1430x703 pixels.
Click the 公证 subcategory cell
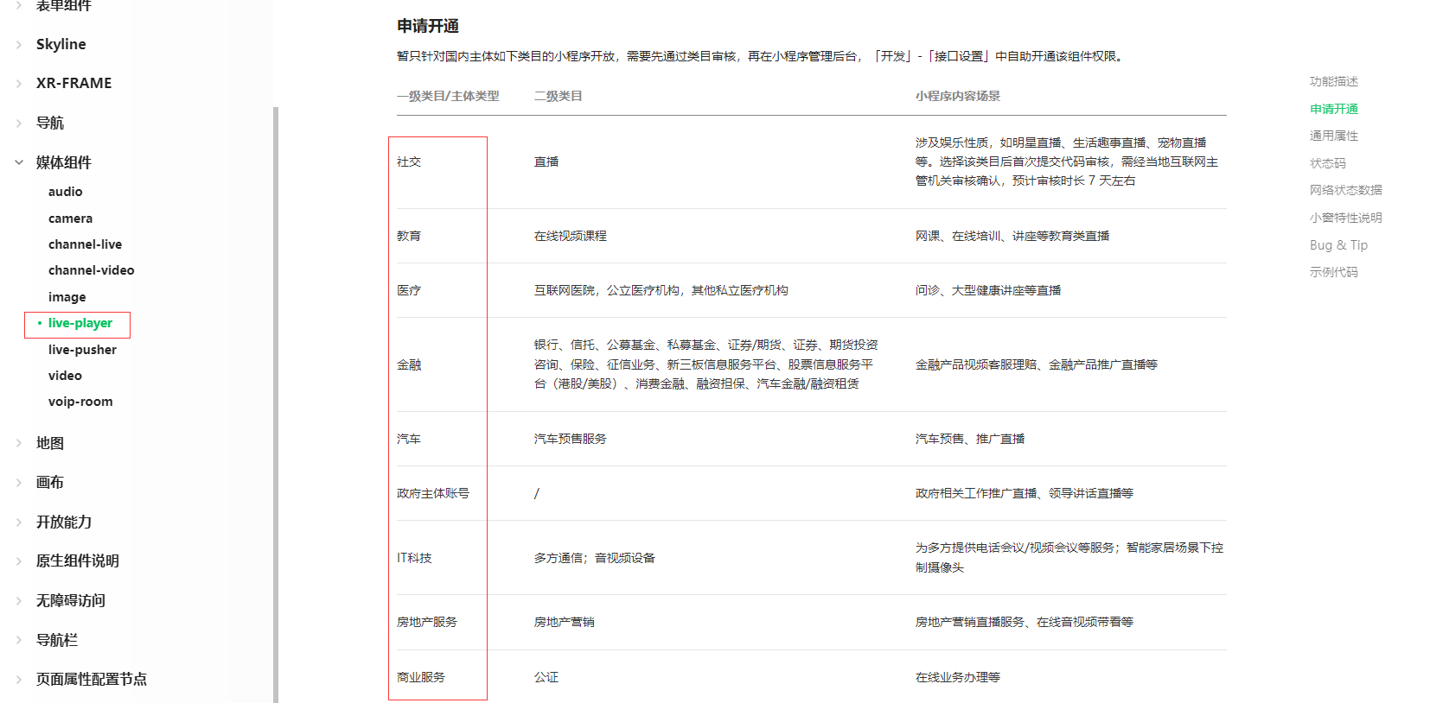point(546,677)
